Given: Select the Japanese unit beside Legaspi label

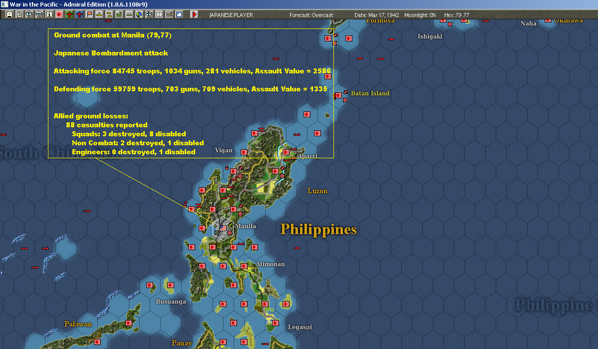Looking at the screenshot, I should (x=276, y=323).
